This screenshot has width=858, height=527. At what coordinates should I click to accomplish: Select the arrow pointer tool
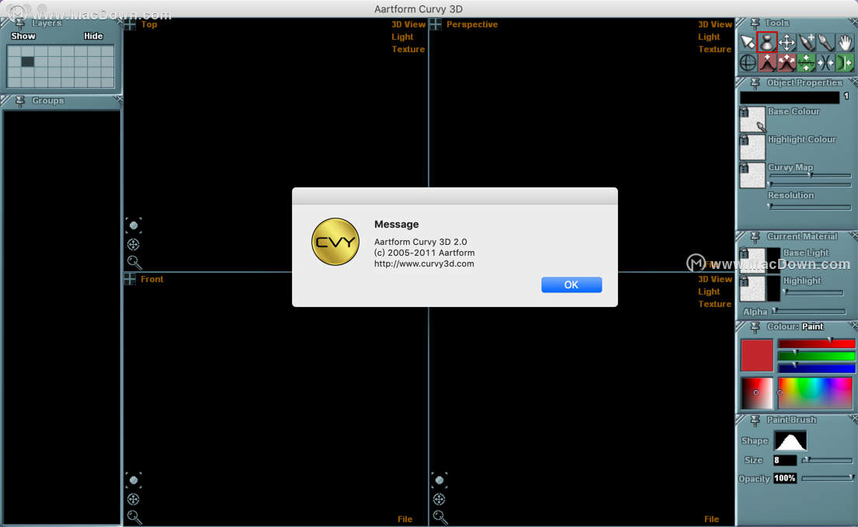pyautogui.click(x=748, y=42)
